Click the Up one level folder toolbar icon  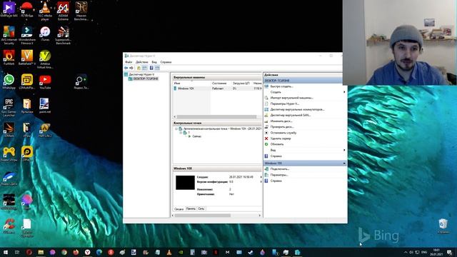point(139,68)
